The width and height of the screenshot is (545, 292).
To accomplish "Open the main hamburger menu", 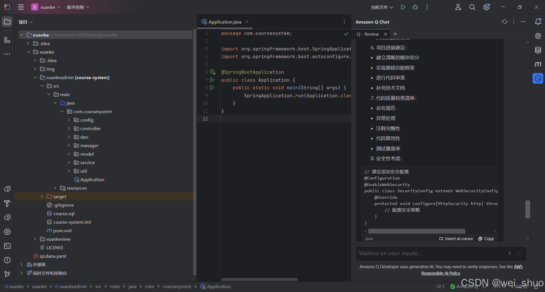I will click(21, 7).
